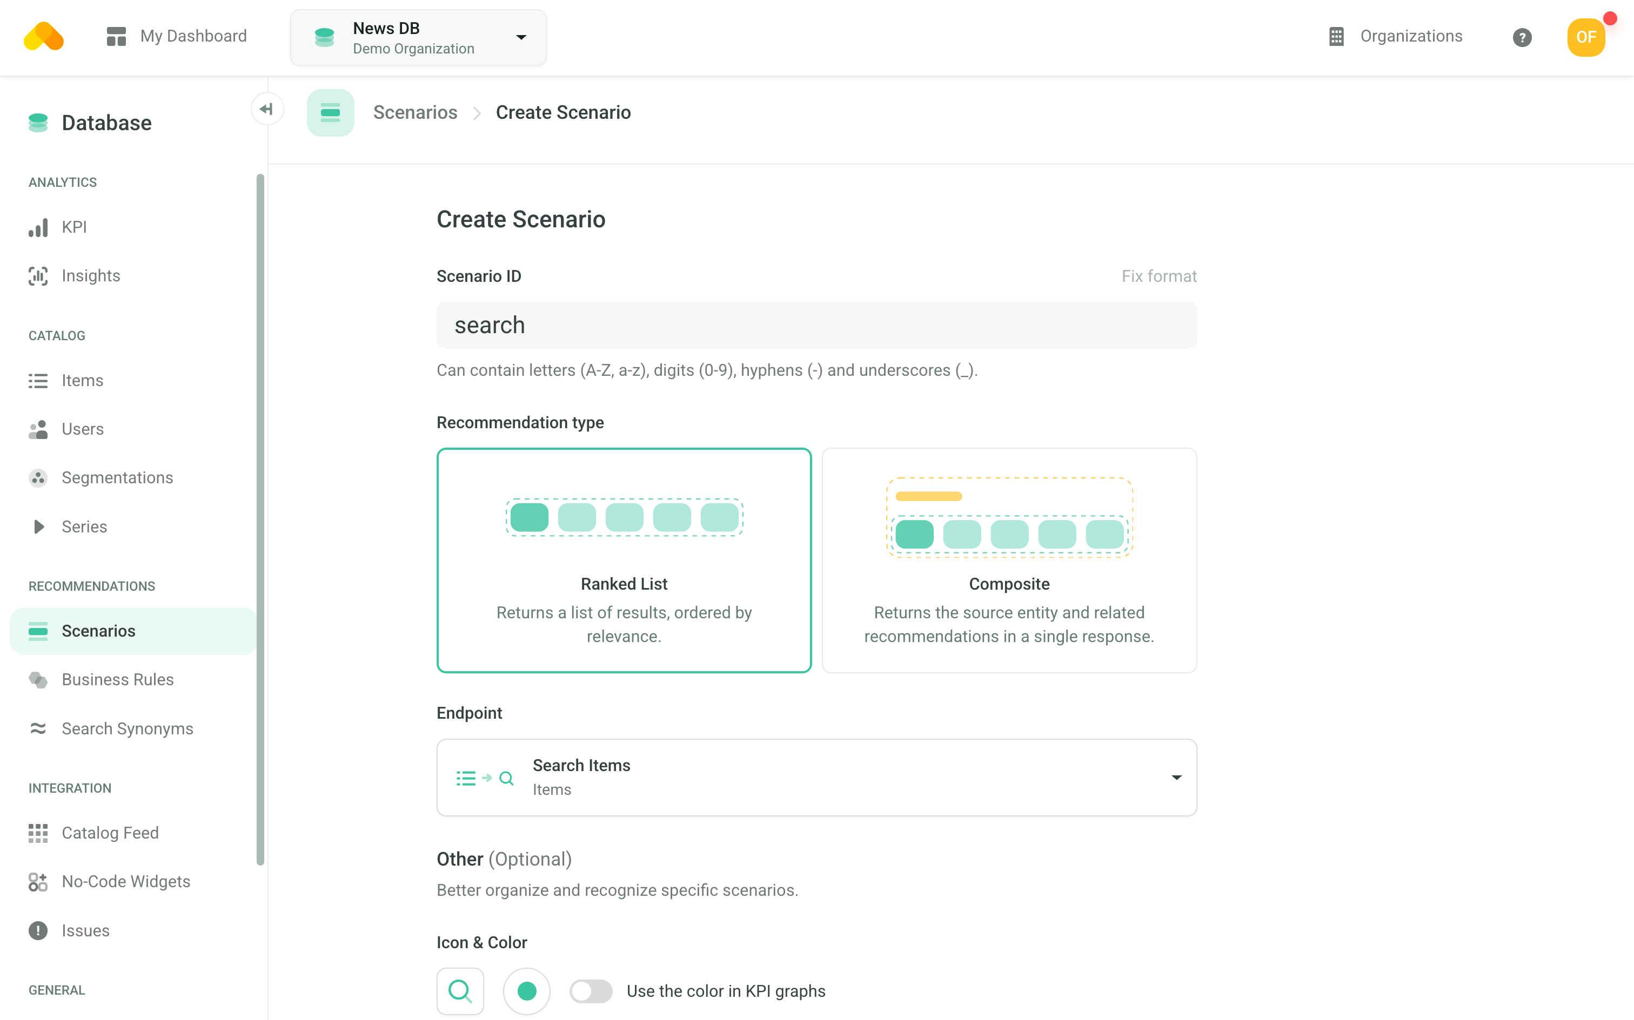This screenshot has width=1634, height=1020.
Task: Focus the Scenario ID input field
Action: [816, 325]
